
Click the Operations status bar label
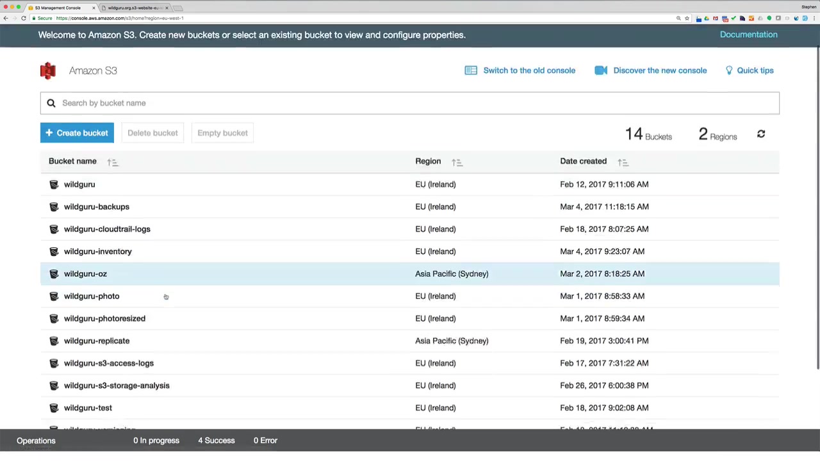coord(36,441)
